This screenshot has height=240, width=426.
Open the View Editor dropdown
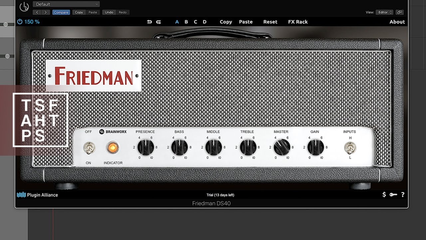click(384, 12)
